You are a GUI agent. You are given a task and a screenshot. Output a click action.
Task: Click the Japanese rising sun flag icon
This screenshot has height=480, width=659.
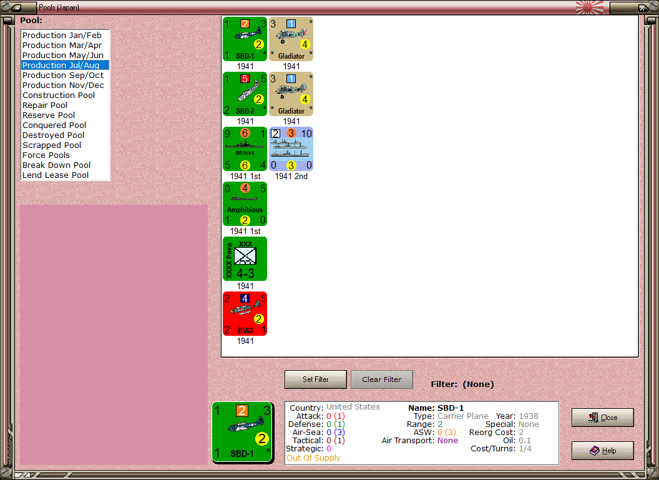(x=589, y=7)
